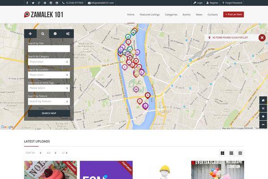Image resolution: width=268 pixels, height=179 pixels.
Task: Select the info tab icon
Action: (55, 34)
